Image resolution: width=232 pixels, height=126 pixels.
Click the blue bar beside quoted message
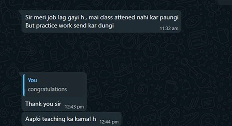23,85
